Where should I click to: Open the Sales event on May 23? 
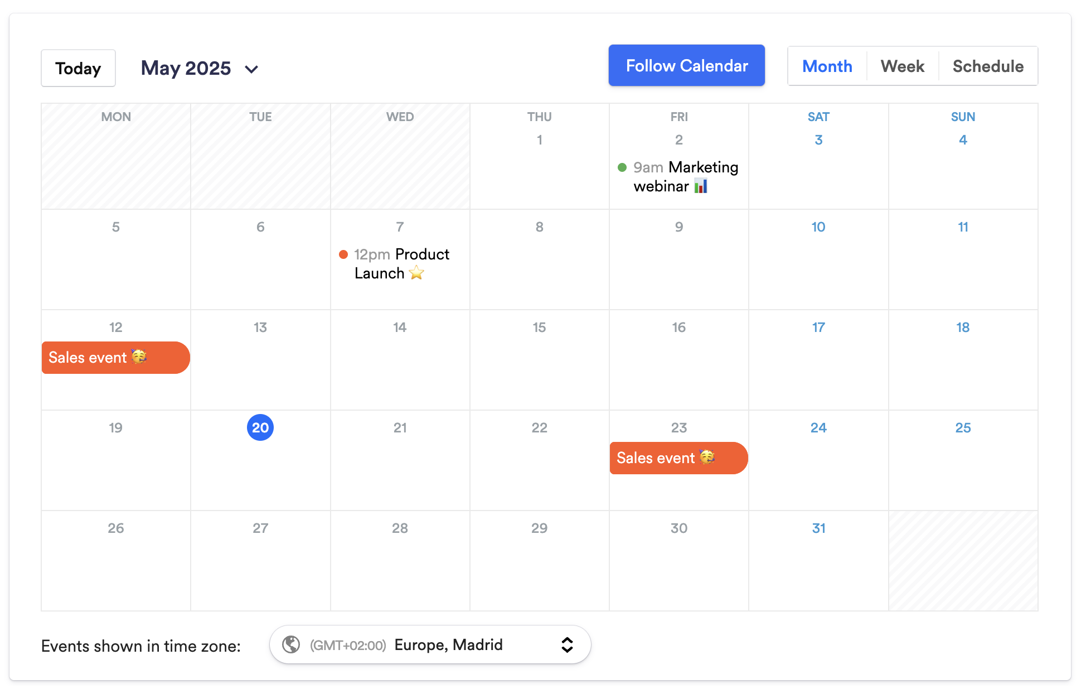[655, 458]
